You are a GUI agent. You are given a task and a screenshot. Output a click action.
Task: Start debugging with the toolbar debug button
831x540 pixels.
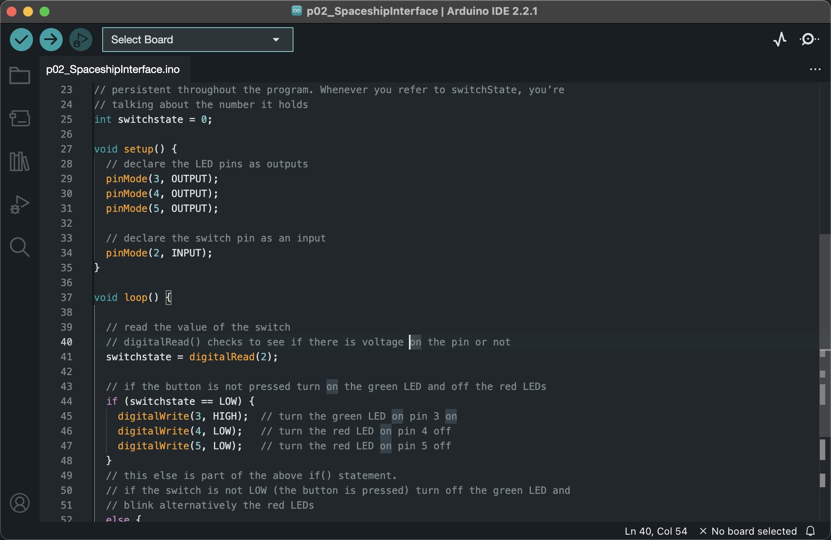81,40
